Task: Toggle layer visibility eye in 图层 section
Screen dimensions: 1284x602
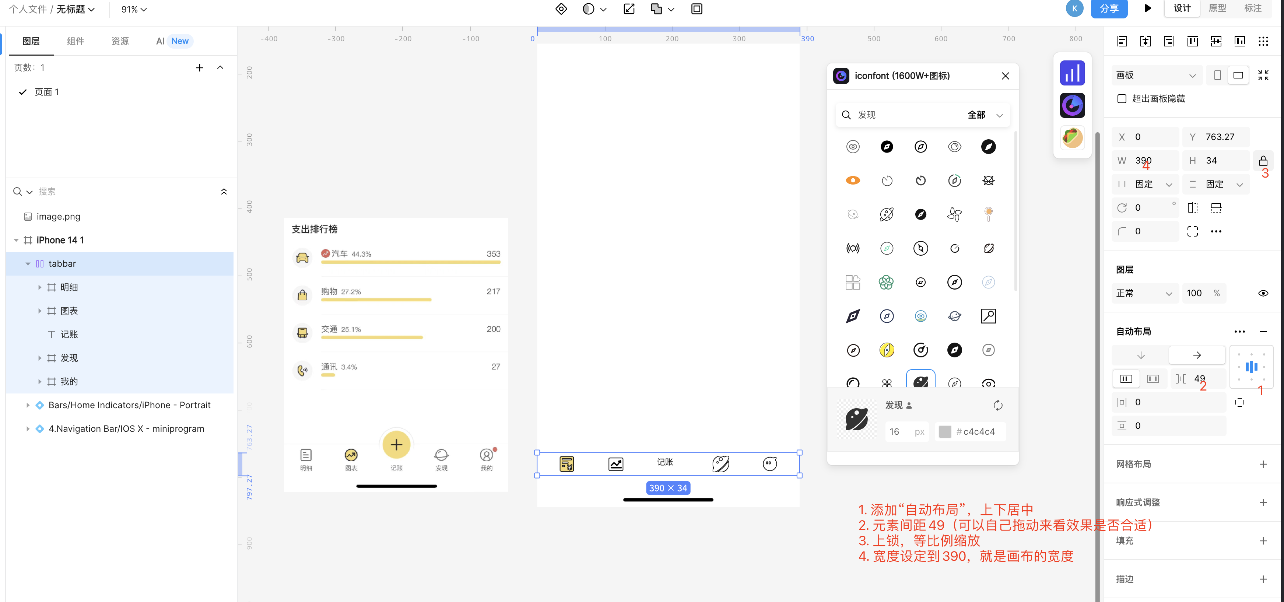Action: (1263, 293)
